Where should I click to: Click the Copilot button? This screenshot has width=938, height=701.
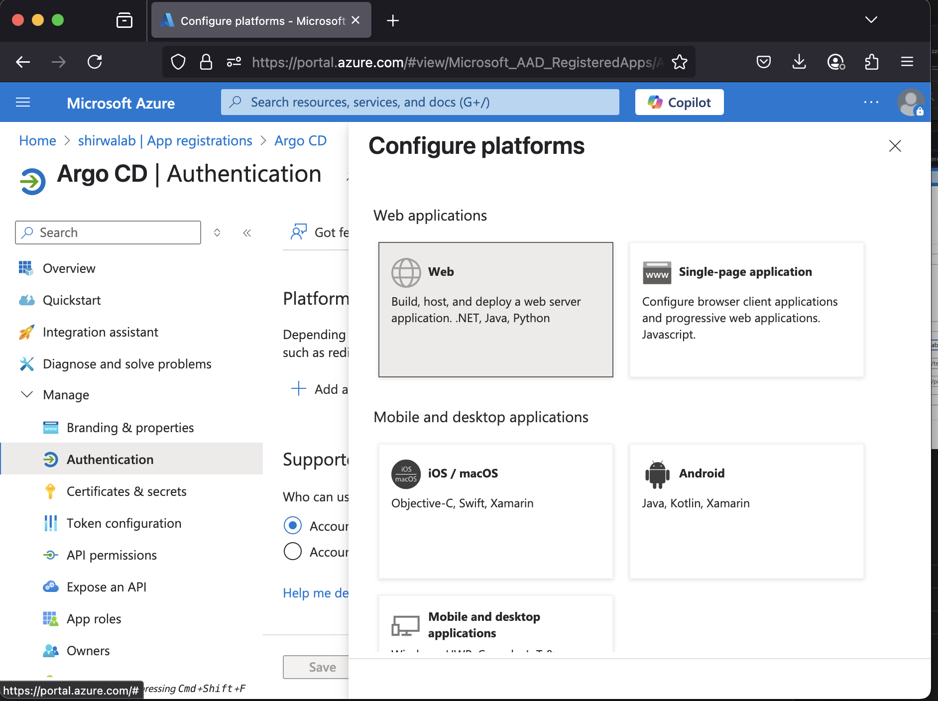pyautogui.click(x=679, y=102)
